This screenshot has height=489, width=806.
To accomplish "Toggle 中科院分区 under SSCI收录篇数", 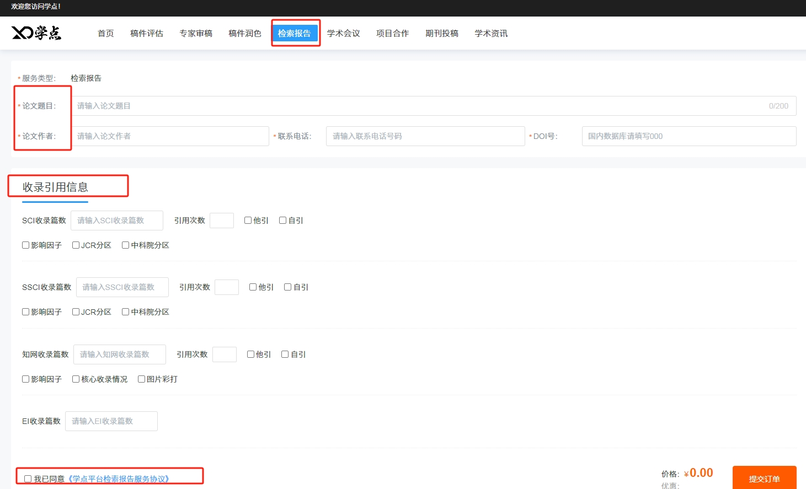I will click(125, 312).
